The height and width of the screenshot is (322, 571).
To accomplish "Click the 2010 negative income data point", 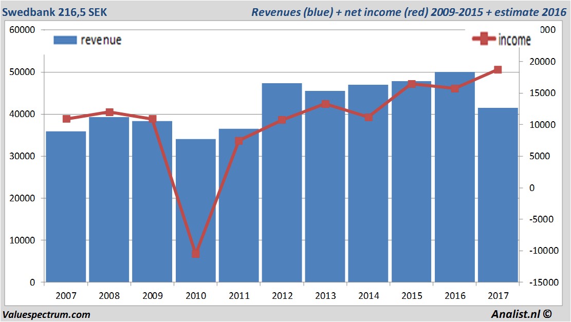I will click(195, 254).
